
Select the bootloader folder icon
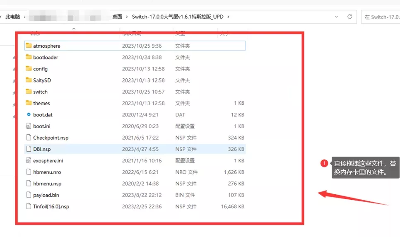coord(29,57)
